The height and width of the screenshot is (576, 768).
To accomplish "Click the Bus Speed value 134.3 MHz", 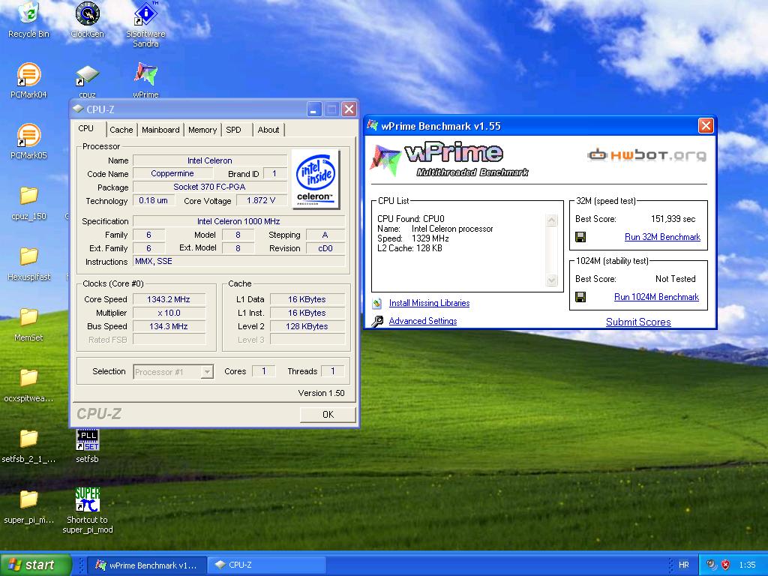I will (169, 326).
